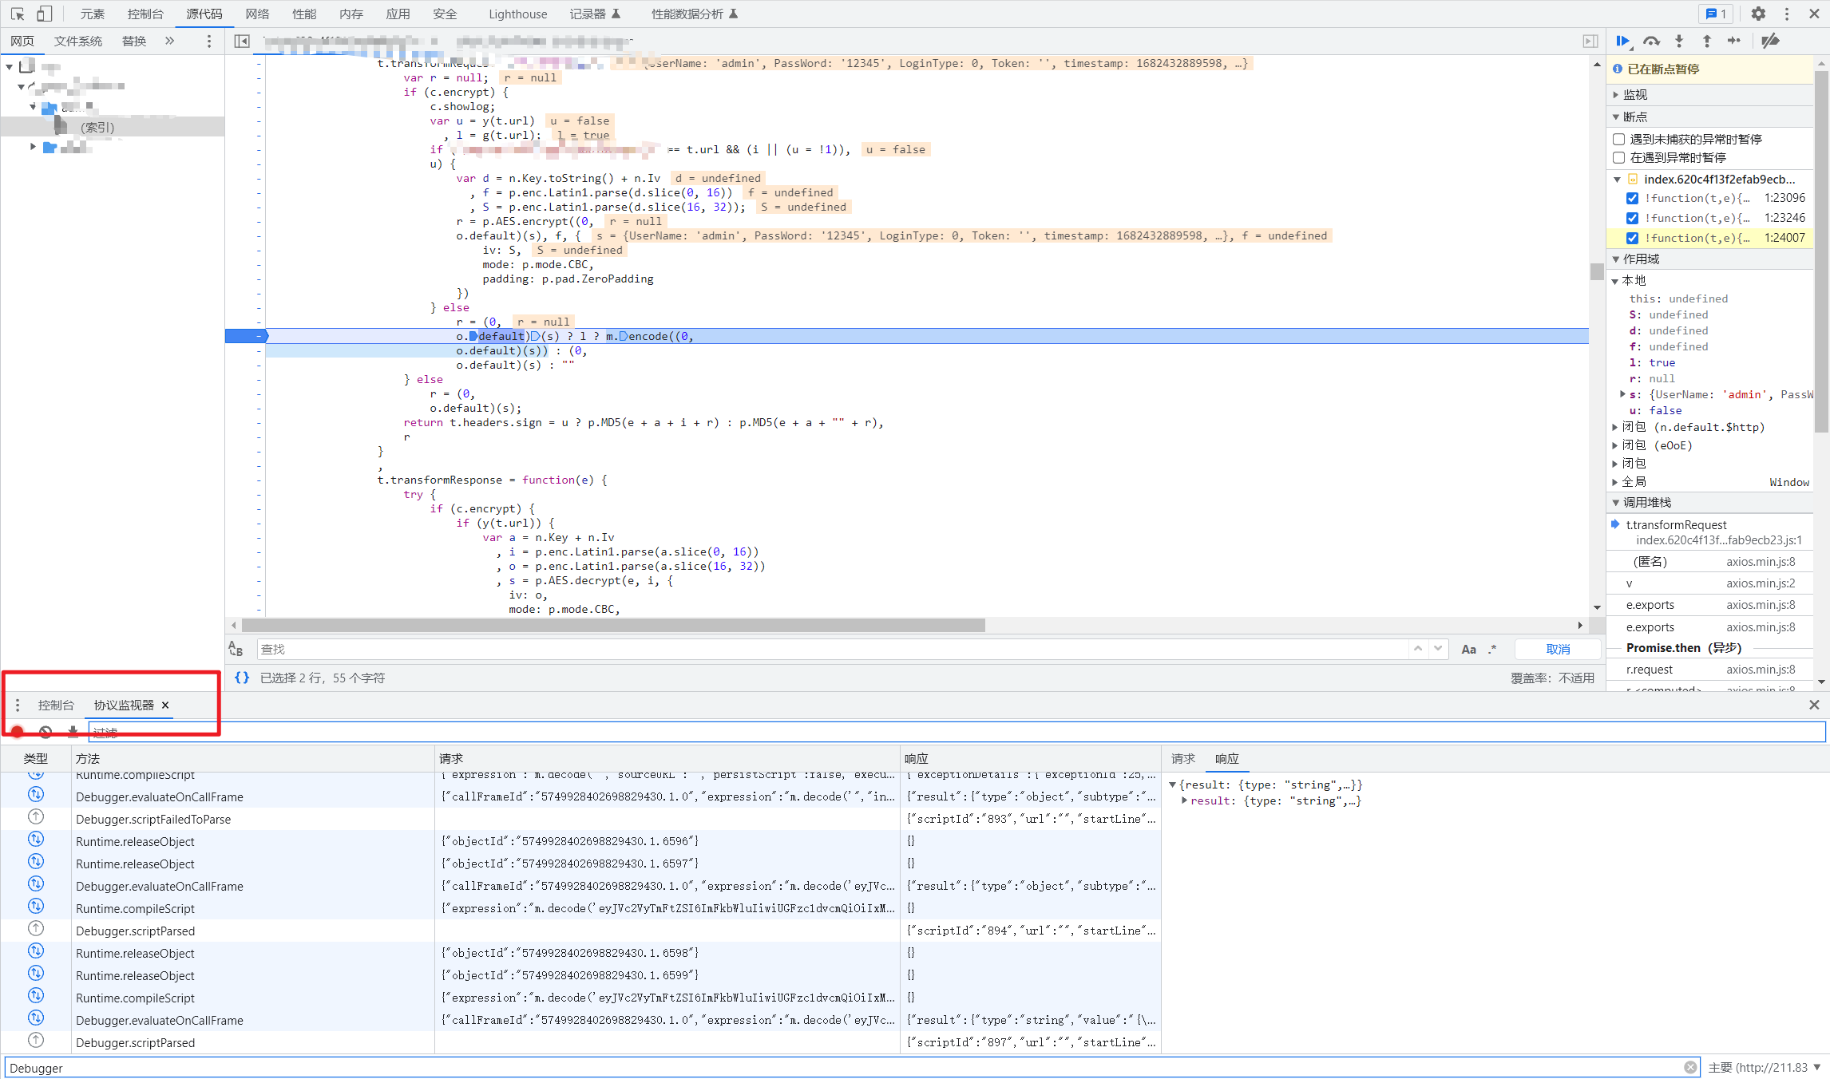Switch to the Network (网络) tab
Image resolution: width=1830 pixels, height=1079 pixels.
pyautogui.click(x=257, y=14)
